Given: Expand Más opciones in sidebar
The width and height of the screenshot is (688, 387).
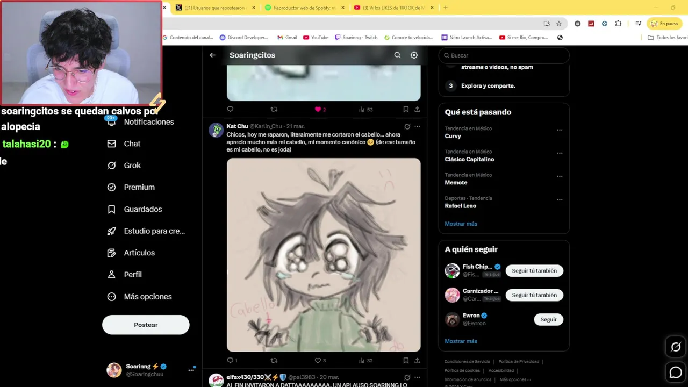Looking at the screenshot, I should click(x=140, y=297).
